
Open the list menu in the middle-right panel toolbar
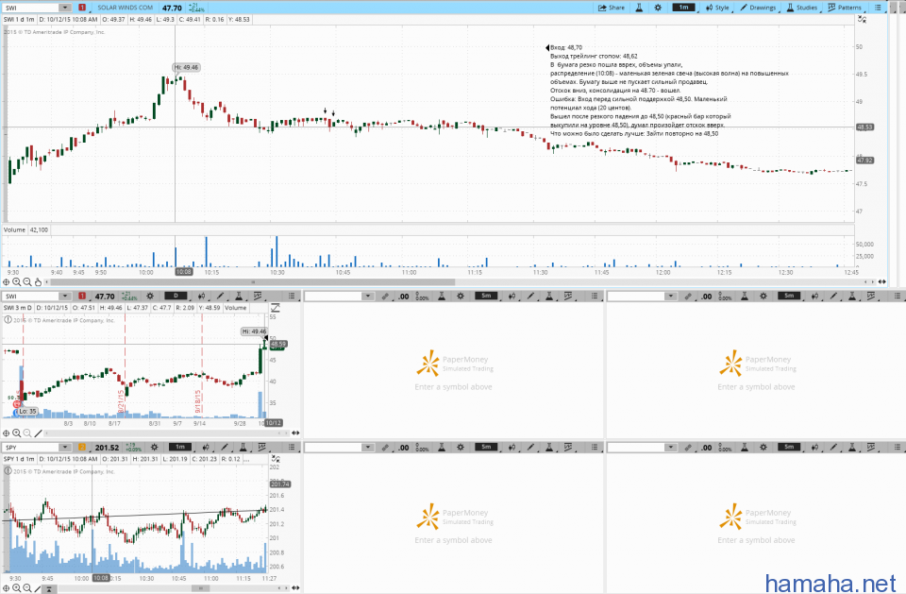click(898, 297)
